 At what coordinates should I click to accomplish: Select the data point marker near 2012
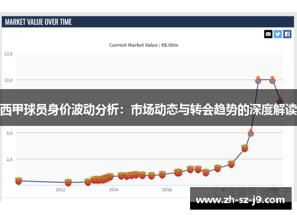pyautogui.click(x=68, y=182)
